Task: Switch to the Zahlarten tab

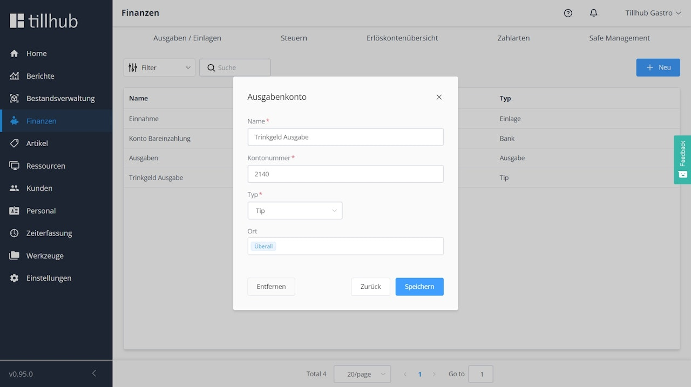Action: tap(513, 38)
